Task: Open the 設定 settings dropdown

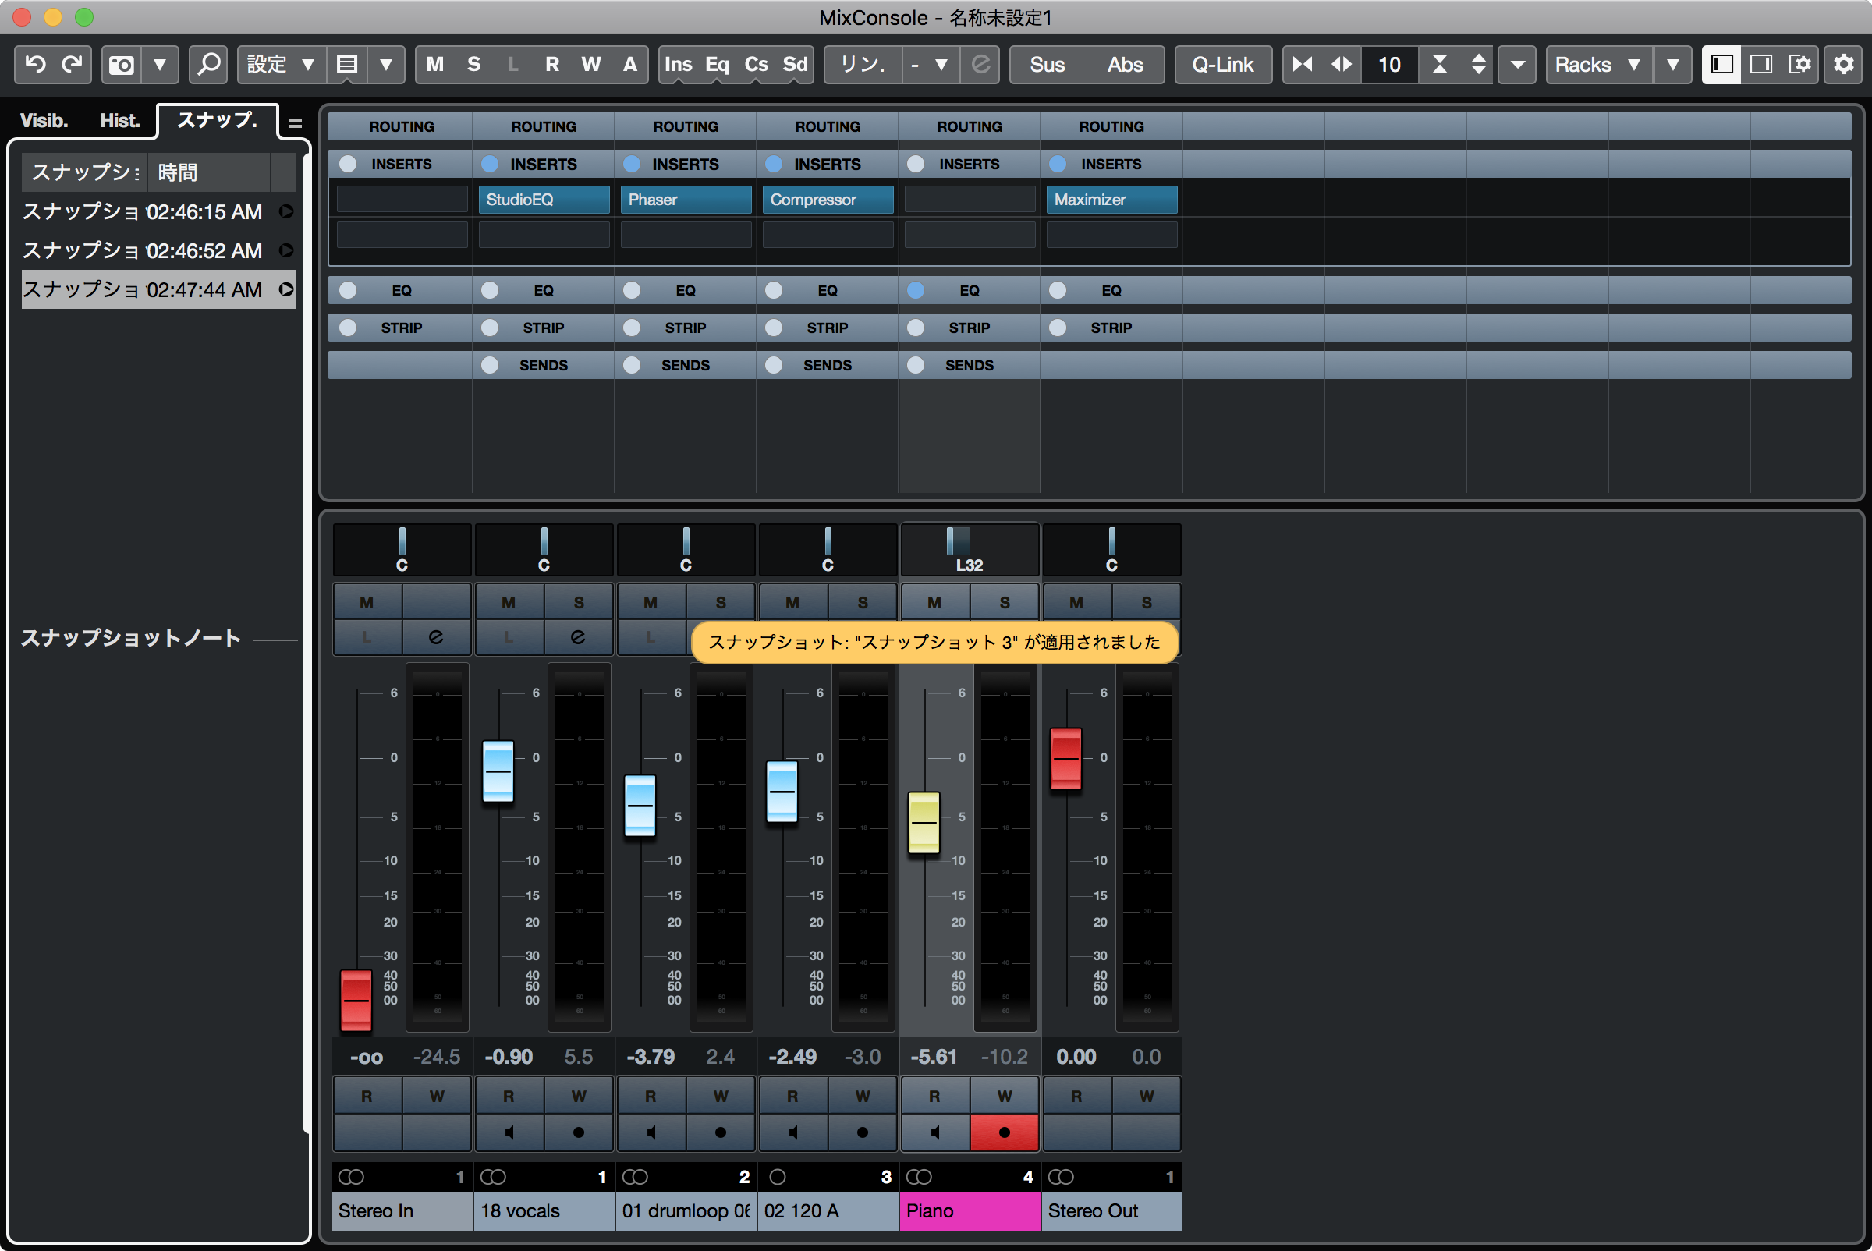Action: (281, 64)
